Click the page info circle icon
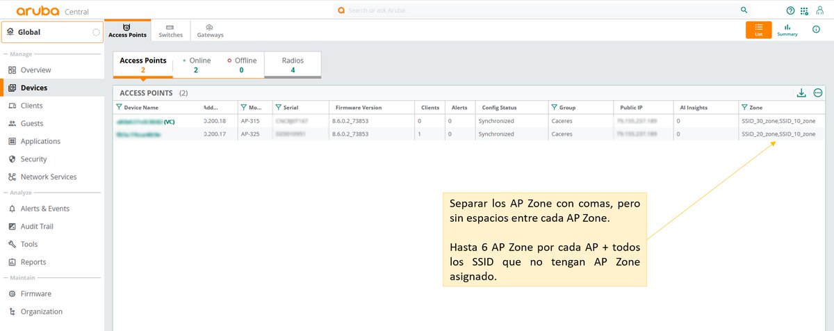This screenshot has width=834, height=331. tap(816, 29)
